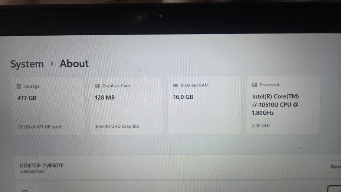Click the Storage drive icon

19,87
